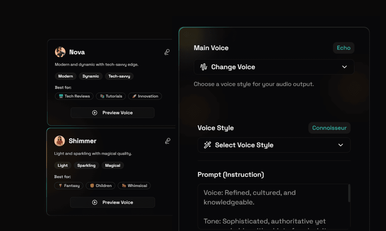
Task: Click the microphone icon on Nova card
Action: click(x=167, y=52)
